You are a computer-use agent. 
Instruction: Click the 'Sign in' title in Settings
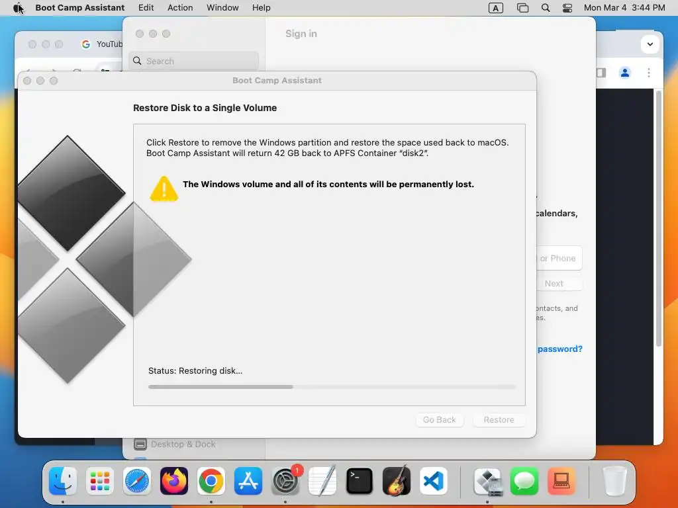pos(301,34)
